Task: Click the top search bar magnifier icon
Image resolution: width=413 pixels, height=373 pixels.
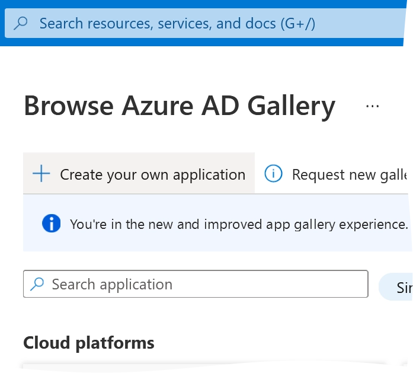Action: pos(21,23)
